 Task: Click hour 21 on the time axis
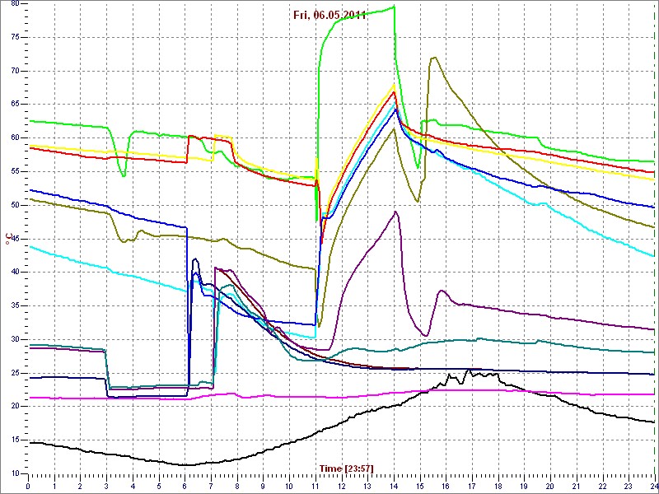point(576,485)
